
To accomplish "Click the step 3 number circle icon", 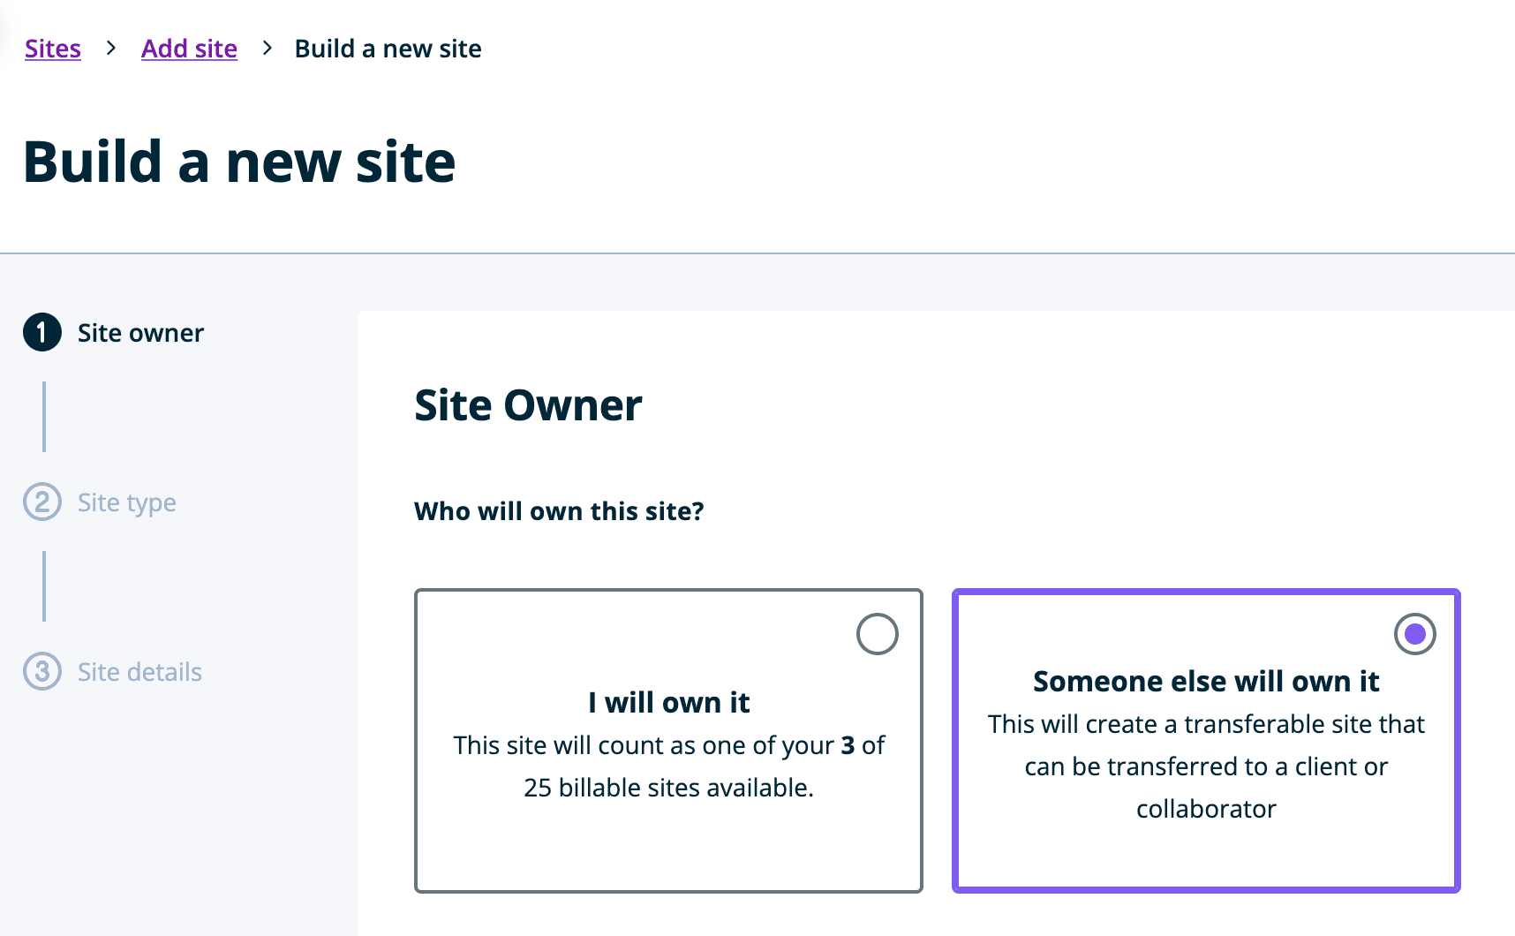I will pyautogui.click(x=42, y=672).
